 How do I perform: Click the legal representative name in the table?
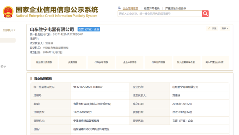click(176, 95)
